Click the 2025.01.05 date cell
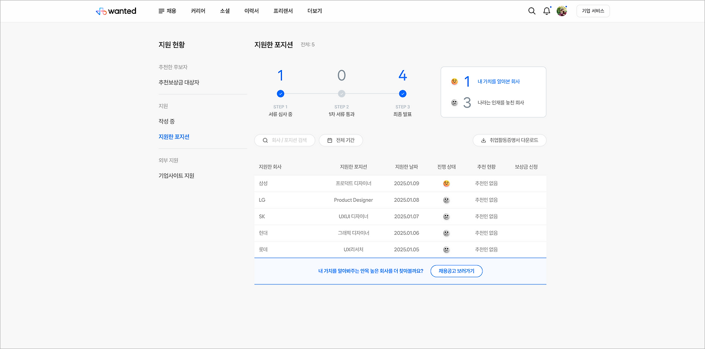Viewport: 705px width, 349px height. pyautogui.click(x=406, y=250)
